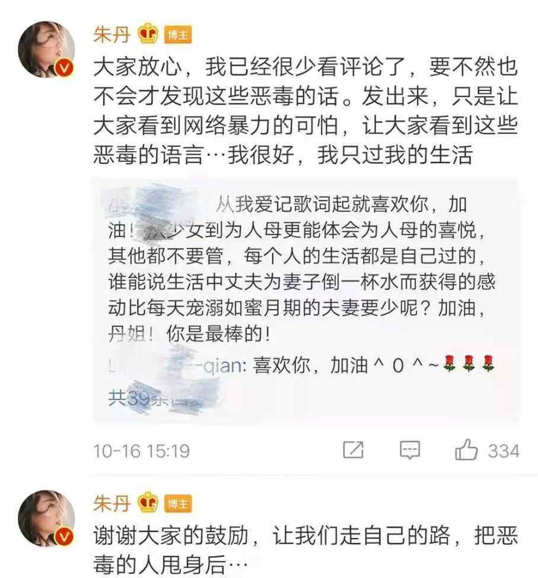Image resolution: width=538 pixels, height=578 pixels.
Task: Open the comment reply bubble icon
Action: point(410,450)
